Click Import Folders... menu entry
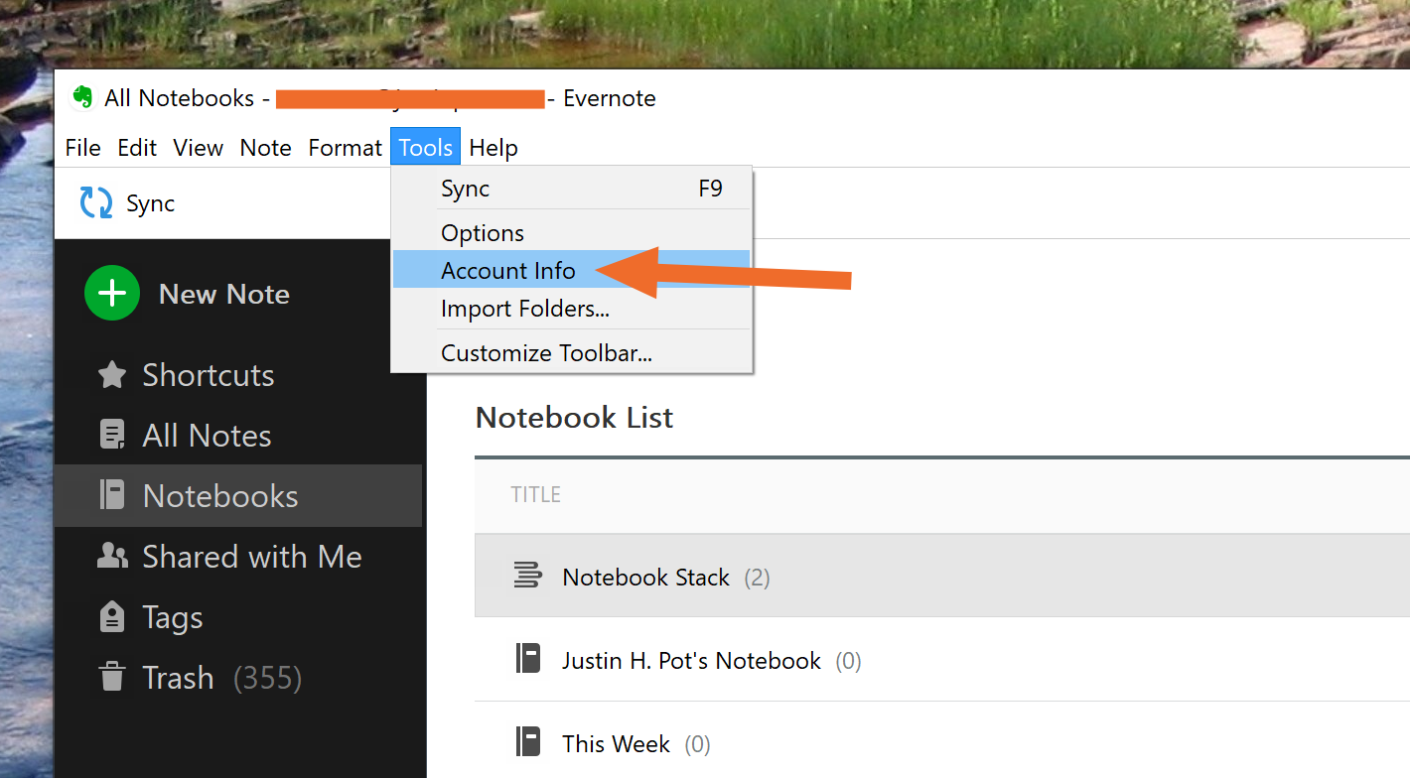The width and height of the screenshot is (1410, 778). [x=525, y=310]
